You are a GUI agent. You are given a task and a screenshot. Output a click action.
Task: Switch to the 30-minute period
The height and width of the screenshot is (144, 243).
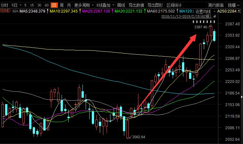coord(39,5)
